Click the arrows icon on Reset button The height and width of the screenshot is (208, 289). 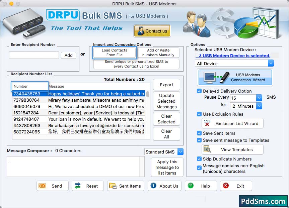[x=78, y=186]
